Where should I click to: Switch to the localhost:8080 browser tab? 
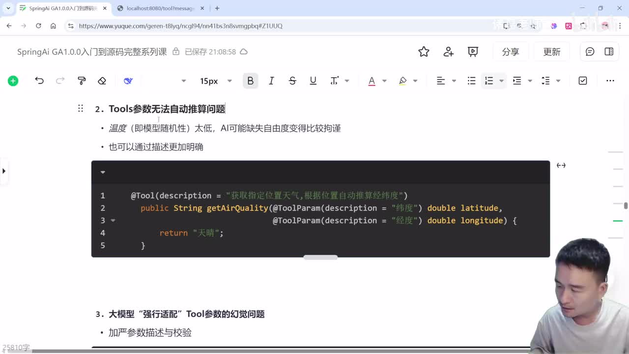pyautogui.click(x=160, y=8)
